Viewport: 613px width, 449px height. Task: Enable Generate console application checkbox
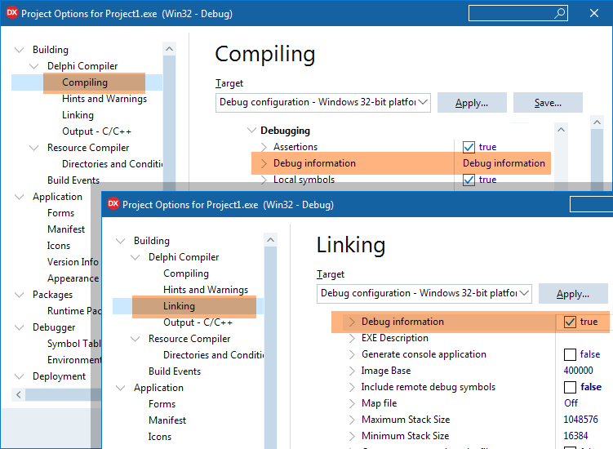[x=570, y=354]
